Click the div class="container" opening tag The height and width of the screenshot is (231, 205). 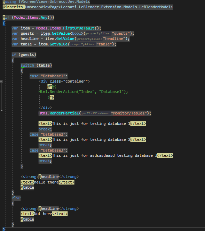pos(64,81)
